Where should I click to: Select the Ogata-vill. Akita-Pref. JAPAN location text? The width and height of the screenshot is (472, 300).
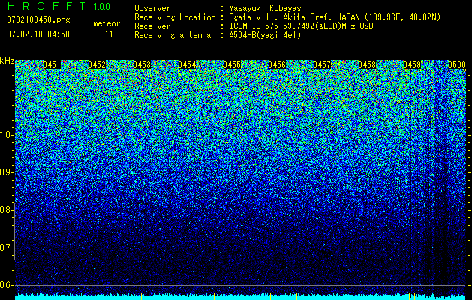pos(335,17)
